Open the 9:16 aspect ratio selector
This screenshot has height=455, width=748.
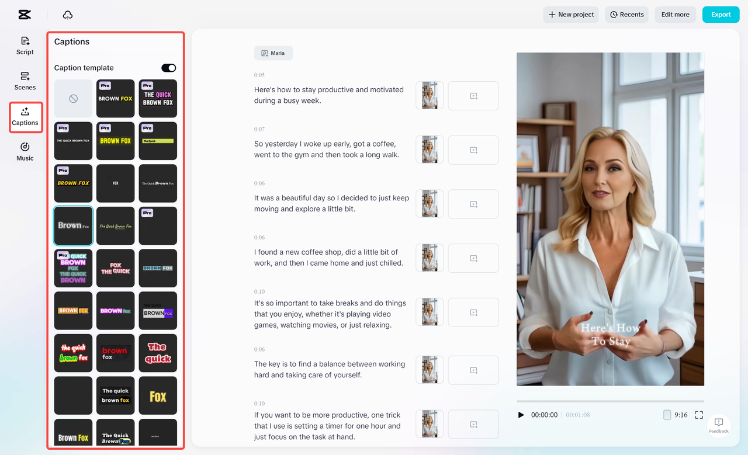point(680,414)
